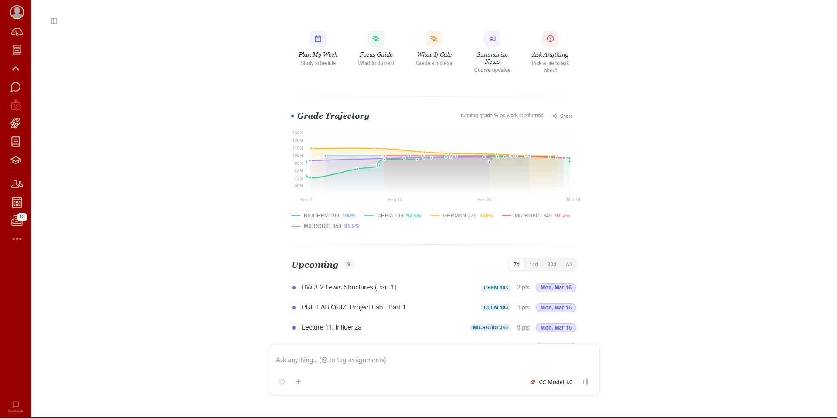
Task: Toggle MICROBIO 450 line in grade chart legend
Action: [x=325, y=226]
